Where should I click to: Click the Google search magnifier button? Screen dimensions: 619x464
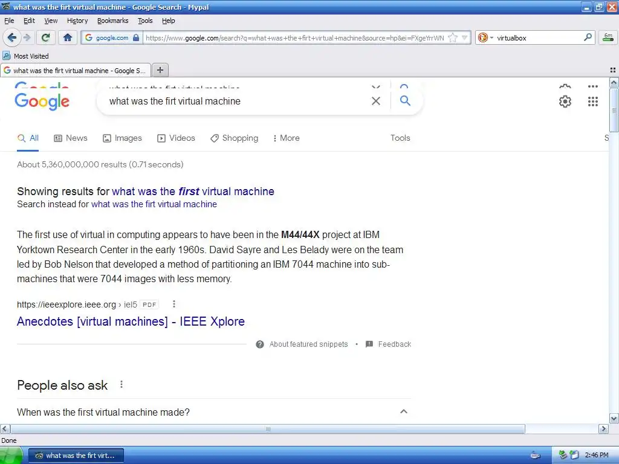(x=405, y=101)
